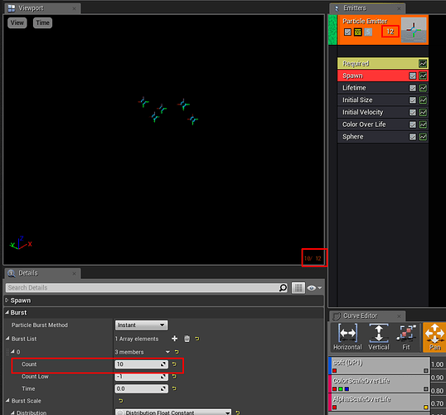Switch to the Details tab
Image resolution: width=446 pixels, height=415 pixels.
pos(42,273)
